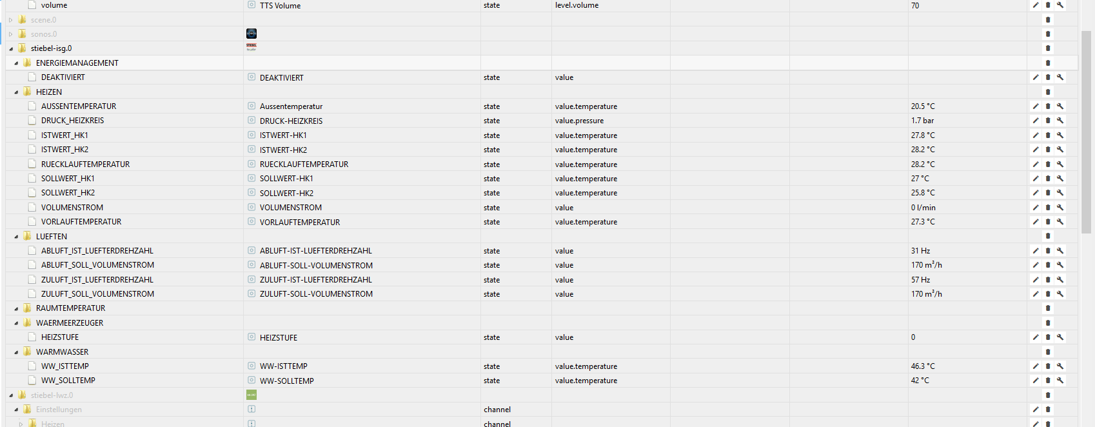Click the vertical scrollbar thumb

1087,132
